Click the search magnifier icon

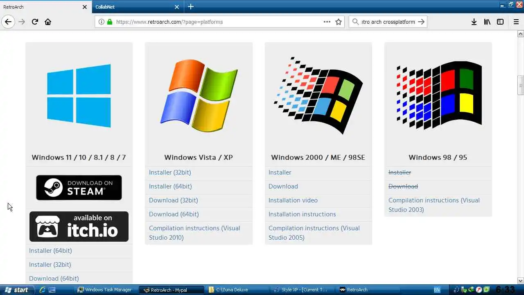point(355,22)
